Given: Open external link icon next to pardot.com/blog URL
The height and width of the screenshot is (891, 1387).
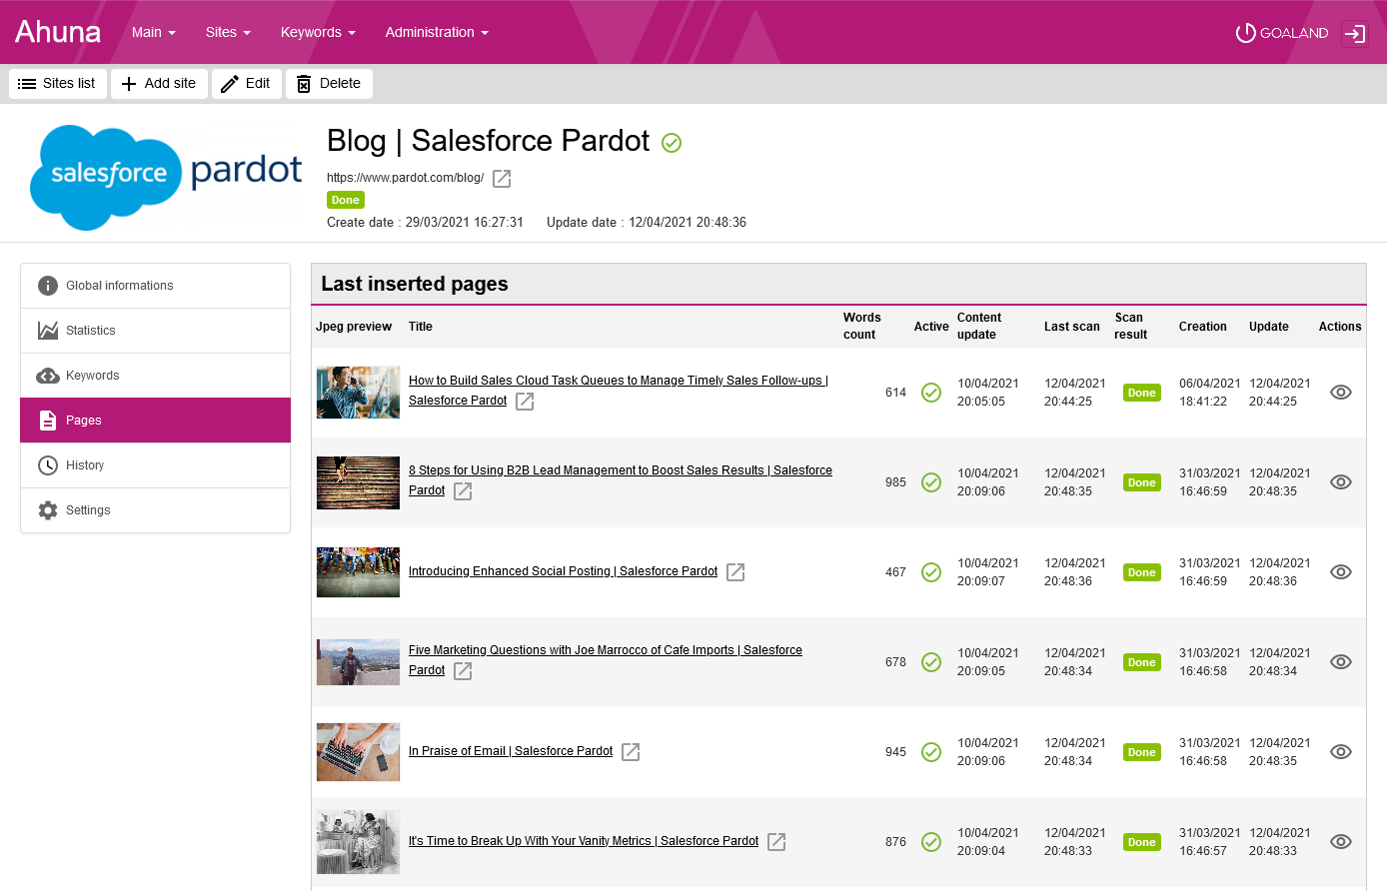Looking at the screenshot, I should 502,179.
